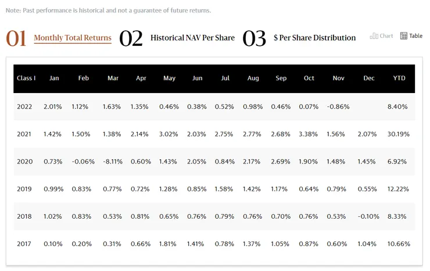Image resolution: width=430 pixels, height=271 pixels.
Task: Click the March 2020 value -8.11%
Action: (x=113, y=162)
